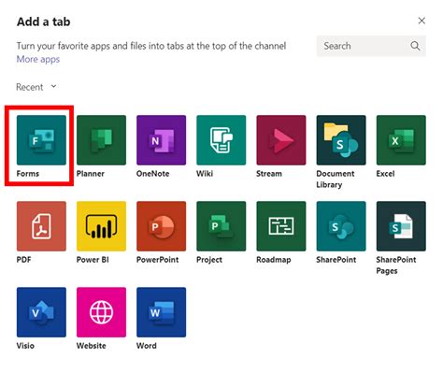This screenshot has width=443, height=372.
Task: Expand the Recent sort dropdown
Action: pos(36,87)
